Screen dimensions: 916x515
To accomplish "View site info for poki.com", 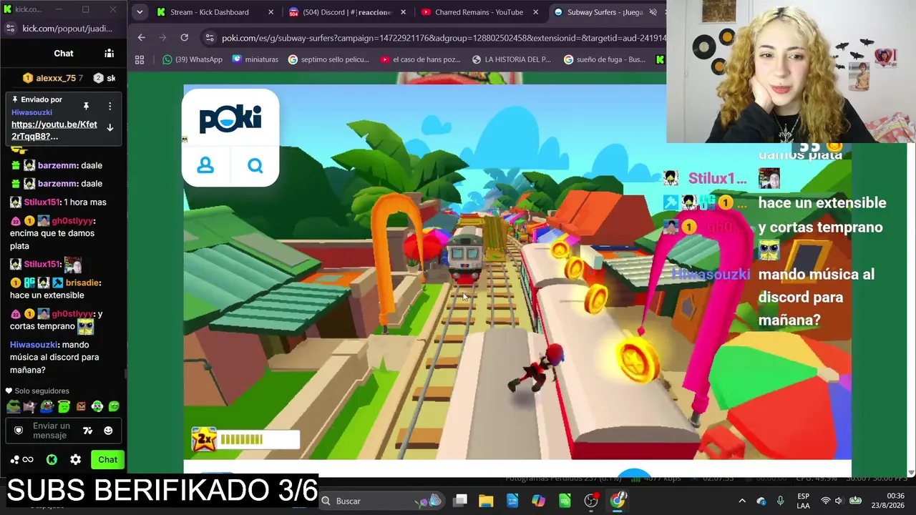I will click(x=209, y=38).
